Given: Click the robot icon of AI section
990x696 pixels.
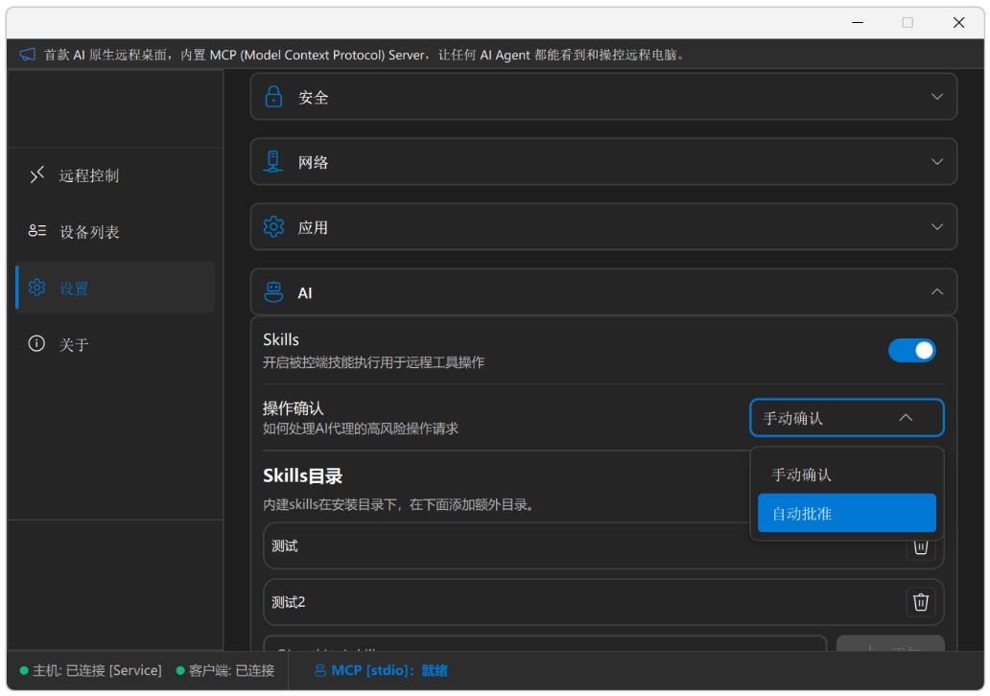Looking at the screenshot, I should point(273,292).
